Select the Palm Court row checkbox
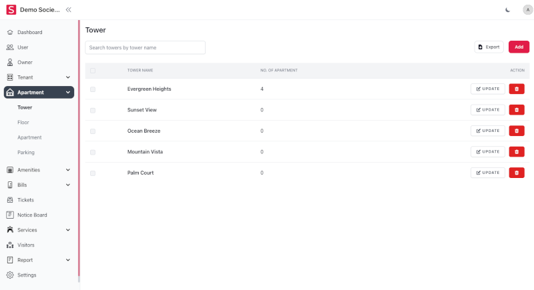The width and height of the screenshot is (534, 290). pyautogui.click(x=93, y=173)
